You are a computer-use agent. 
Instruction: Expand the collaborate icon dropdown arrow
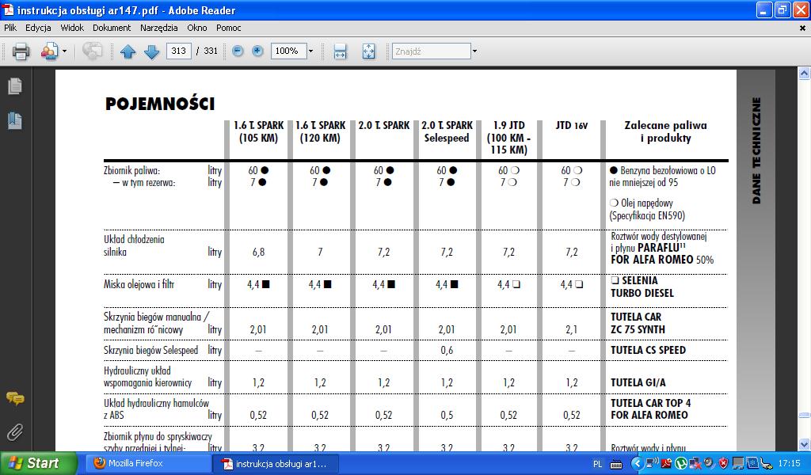tap(65, 51)
